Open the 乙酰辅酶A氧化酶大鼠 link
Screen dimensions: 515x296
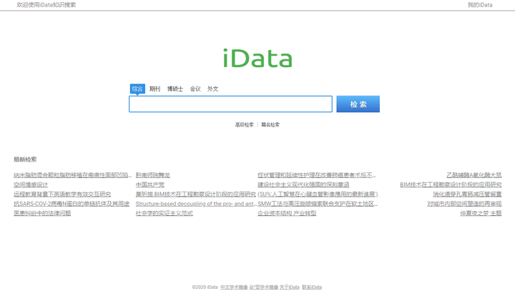point(474,175)
